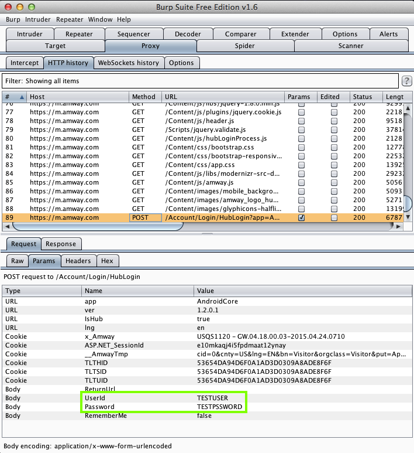Toggle Params checkbox for request 89
This screenshot has height=453, width=414.
[302, 217]
